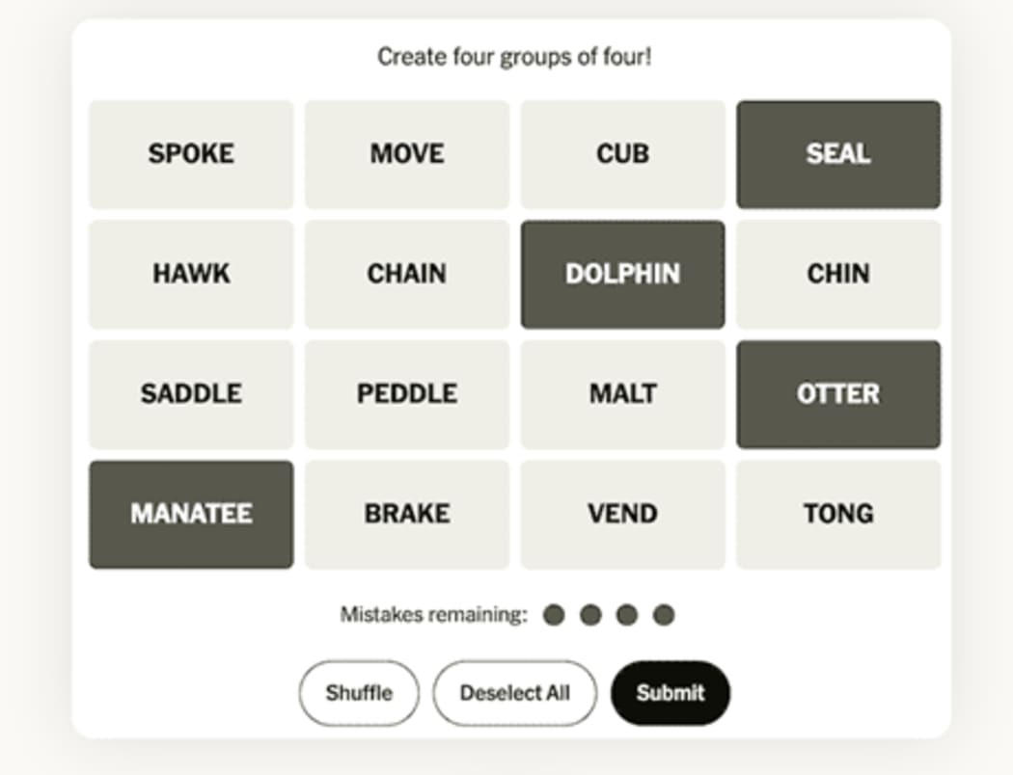Select the CHAIN word tile
The height and width of the screenshot is (775, 1013).
(x=406, y=274)
